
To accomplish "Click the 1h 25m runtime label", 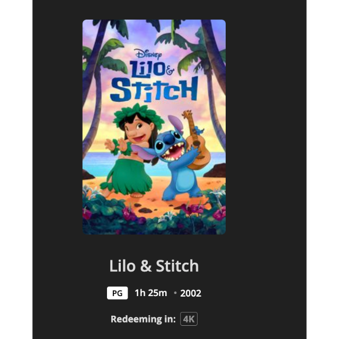I will click(x=150, y=293).
